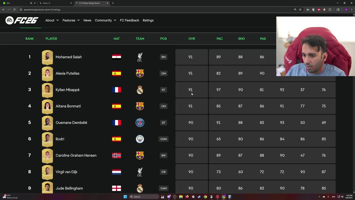
Task: Open the Windows Start menu
Action: 125,197
